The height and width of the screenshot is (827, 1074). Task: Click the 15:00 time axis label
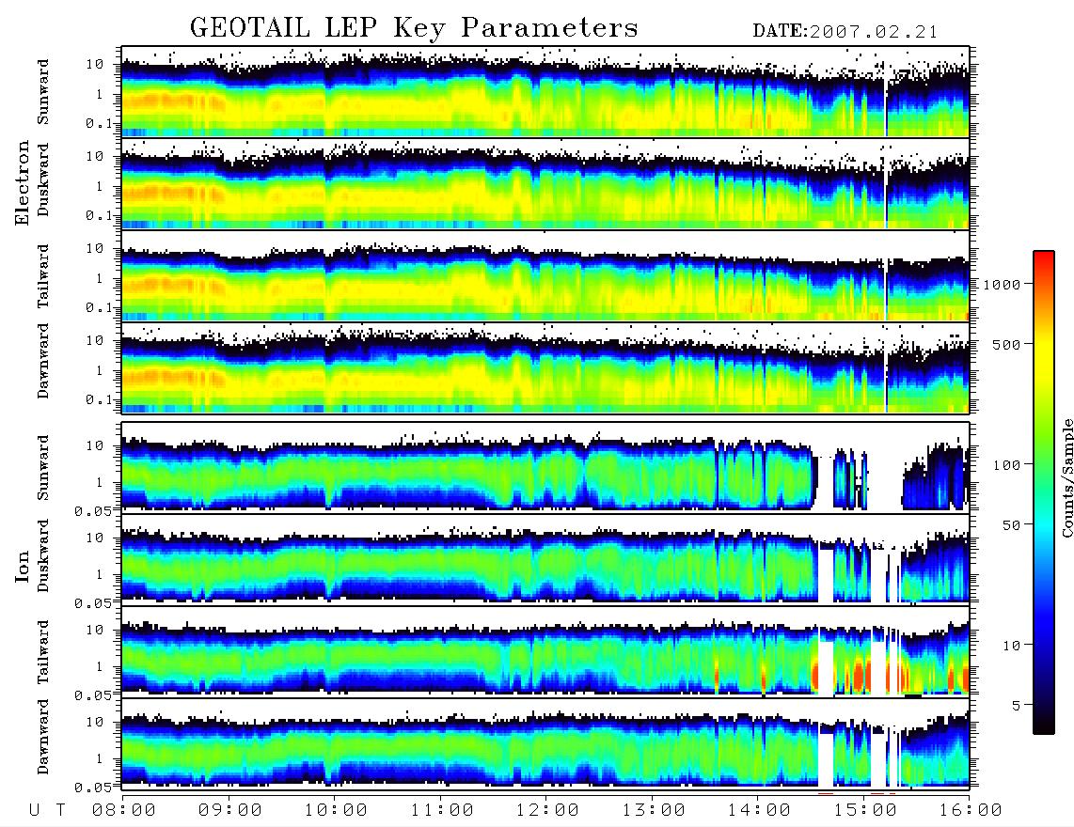tap(865, 811)
